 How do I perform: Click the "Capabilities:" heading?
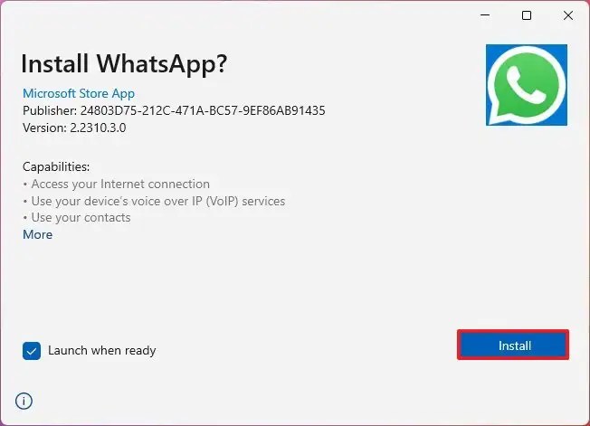[56, 166]
